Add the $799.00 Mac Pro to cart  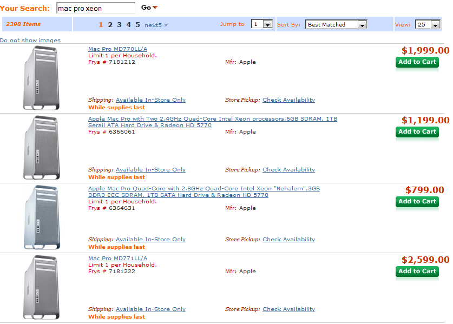tap(417, 202)
